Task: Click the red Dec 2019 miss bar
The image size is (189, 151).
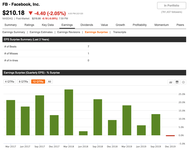Action: point(170,136)
